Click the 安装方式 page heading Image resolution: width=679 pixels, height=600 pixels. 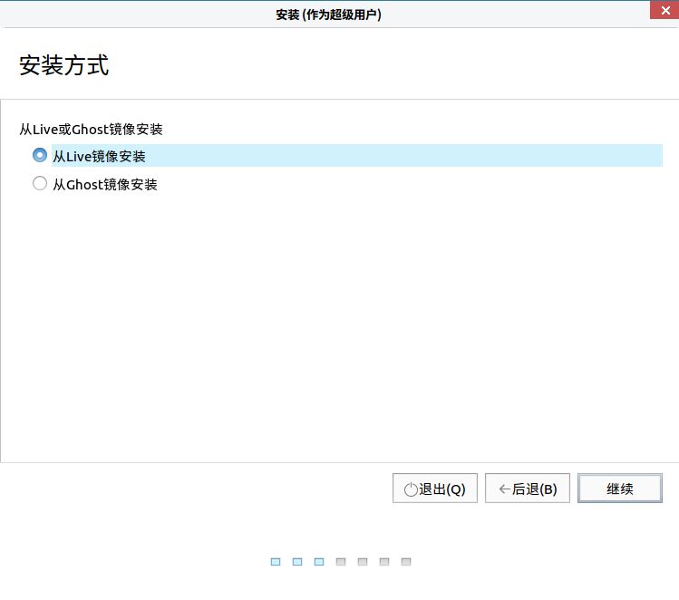coord(64,65)
